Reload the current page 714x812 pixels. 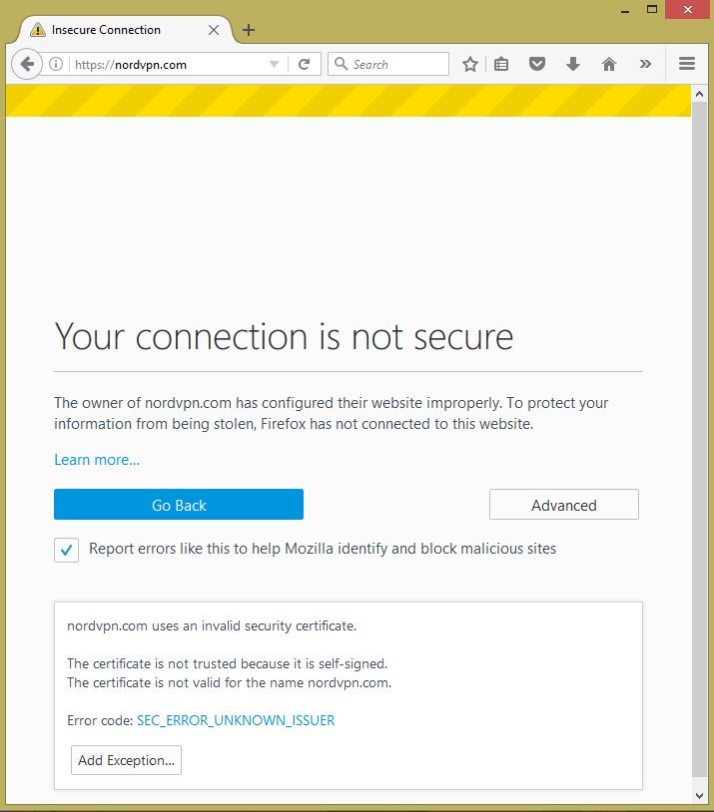click(x=304, y=64)
